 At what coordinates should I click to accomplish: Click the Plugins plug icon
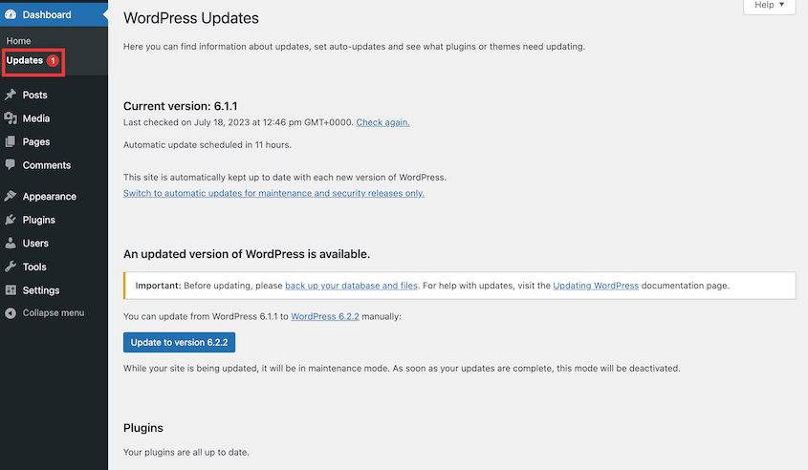pos(11,220)
